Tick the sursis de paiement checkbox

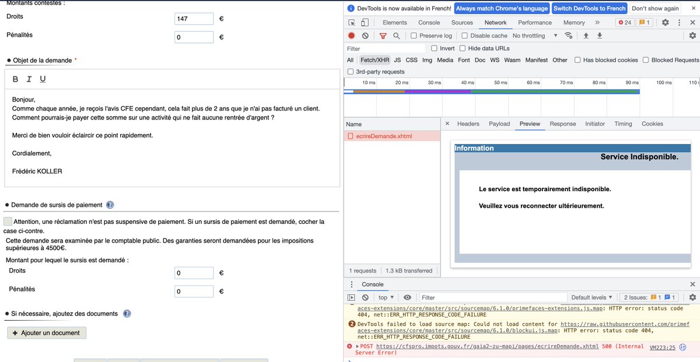click(8, 222)
